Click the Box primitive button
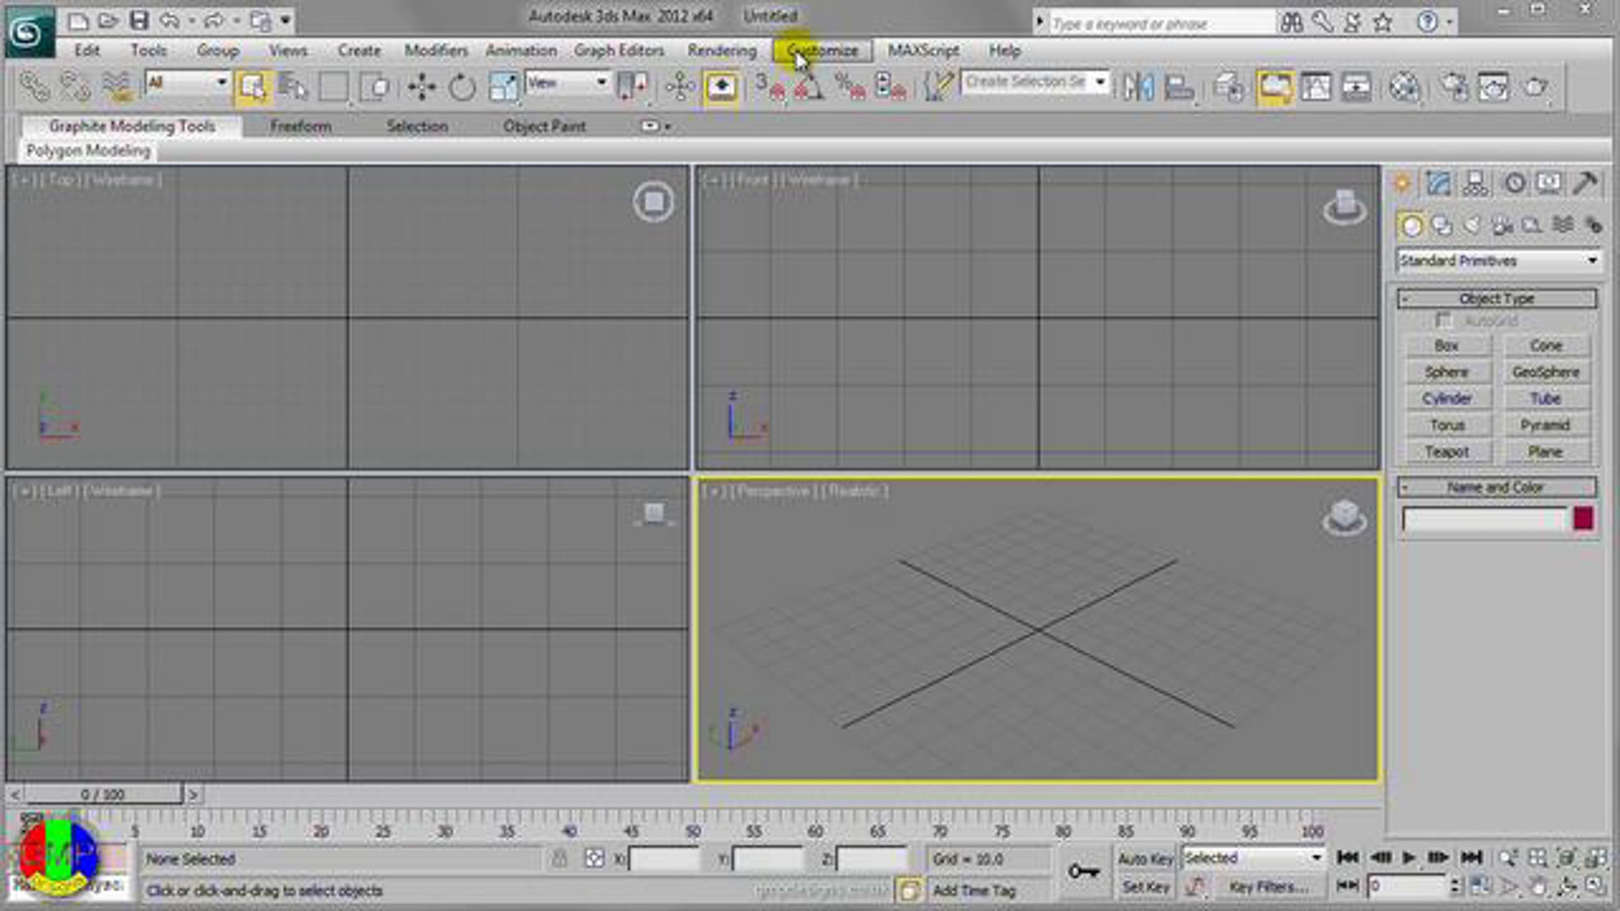This screenshot has width=1620, height=911. coord(1447,346)
